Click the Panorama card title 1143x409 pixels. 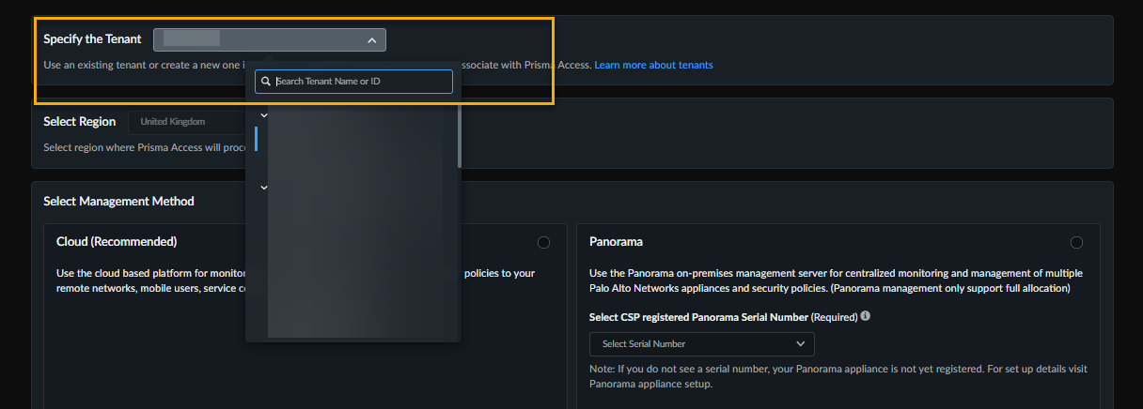pyautogui.click(x=616, y=242)
